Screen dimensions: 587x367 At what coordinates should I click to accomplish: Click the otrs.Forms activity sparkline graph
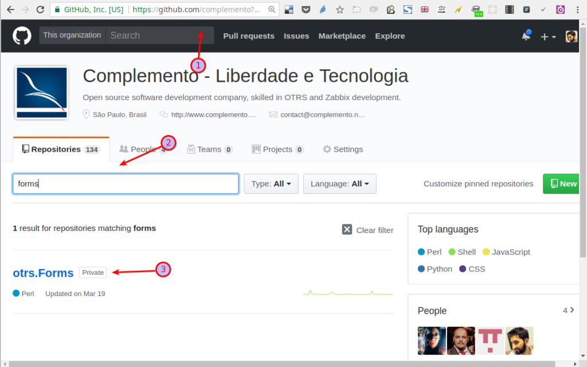click(x=348, y=293)
